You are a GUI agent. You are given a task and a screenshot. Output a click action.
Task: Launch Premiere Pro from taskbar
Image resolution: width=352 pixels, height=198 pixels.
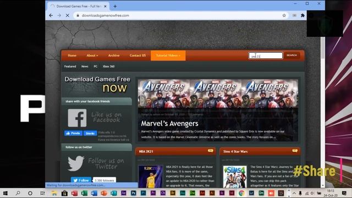[153, 193]
